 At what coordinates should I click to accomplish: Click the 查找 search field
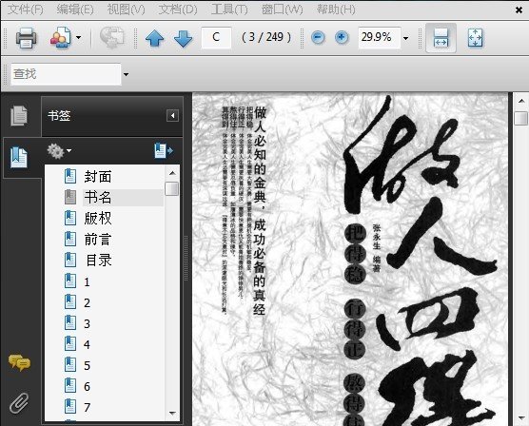point(66,74)
